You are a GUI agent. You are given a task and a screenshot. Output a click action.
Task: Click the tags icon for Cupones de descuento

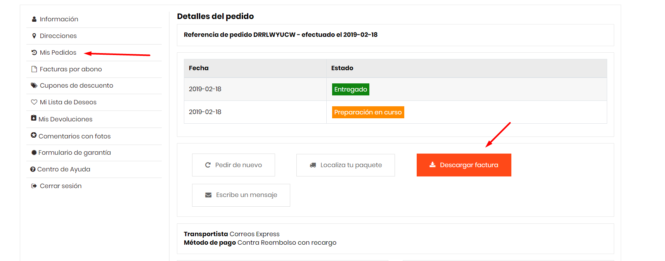(34, 85)
